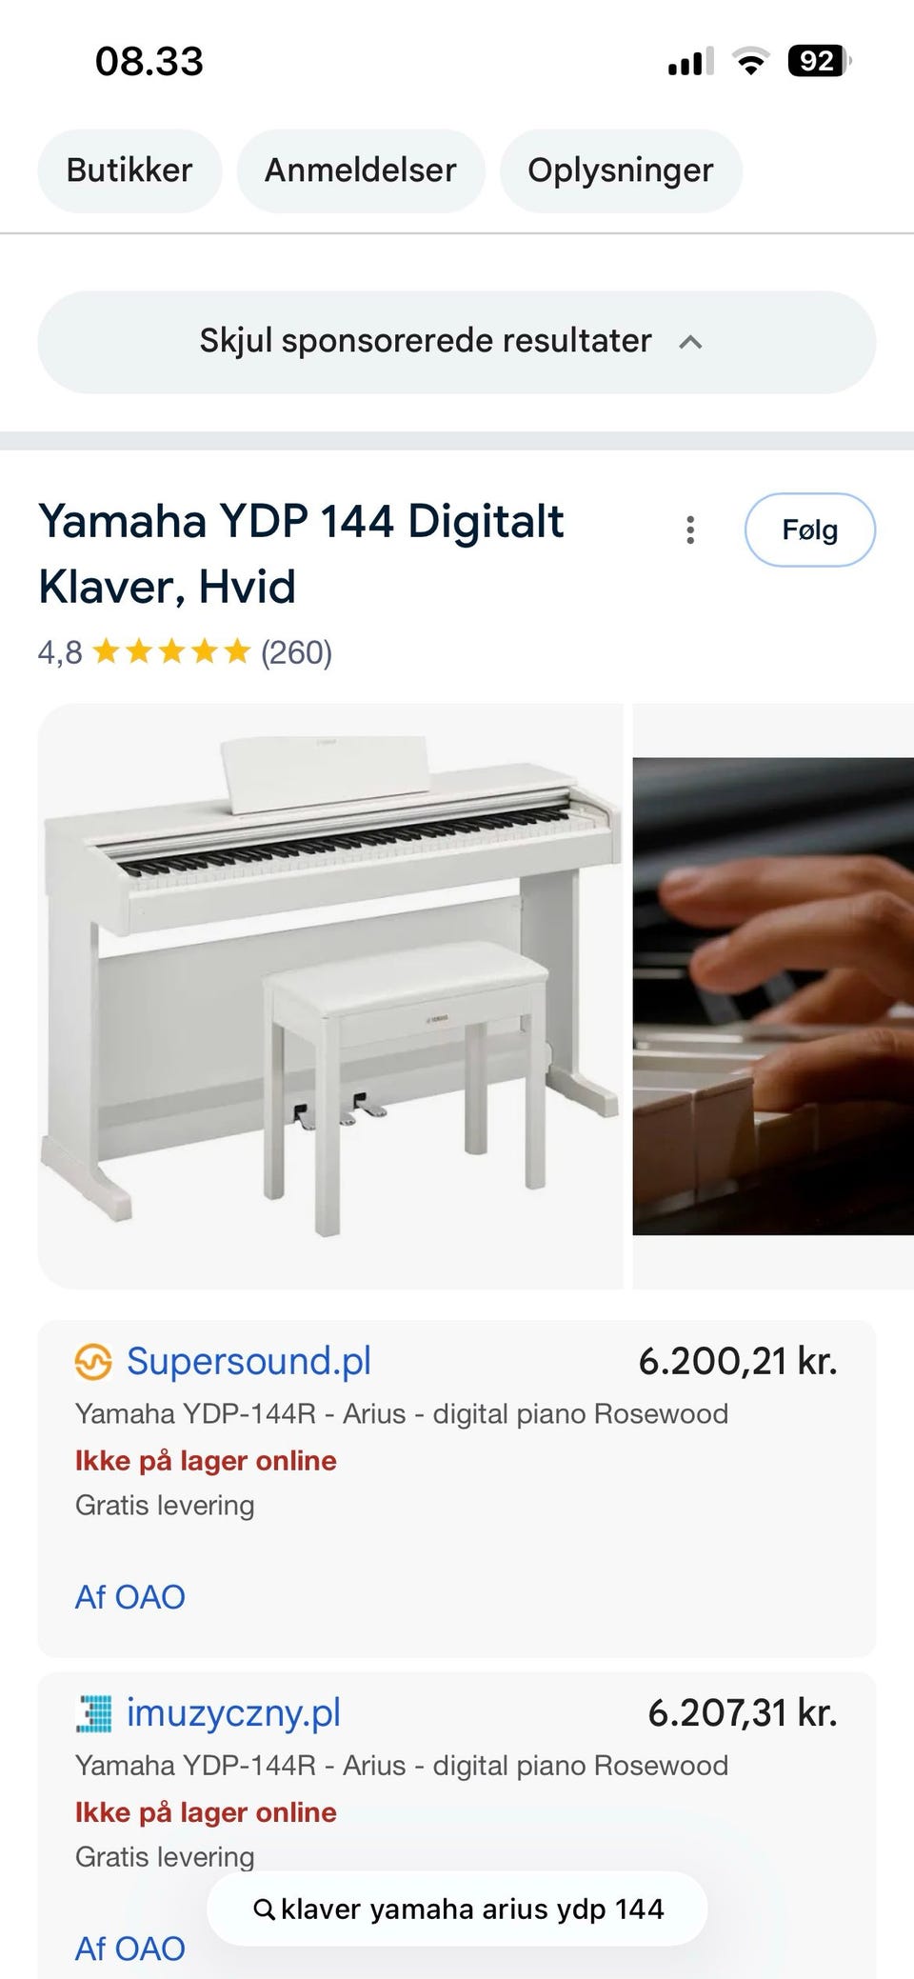Open the imuzyczny.pl store link
The width and height of the screenshot is (914, 1979).
pyautogui.click(x=233, y=1713)
